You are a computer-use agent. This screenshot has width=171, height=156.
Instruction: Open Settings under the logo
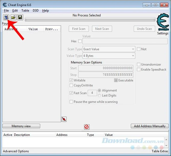click(163, 33)
